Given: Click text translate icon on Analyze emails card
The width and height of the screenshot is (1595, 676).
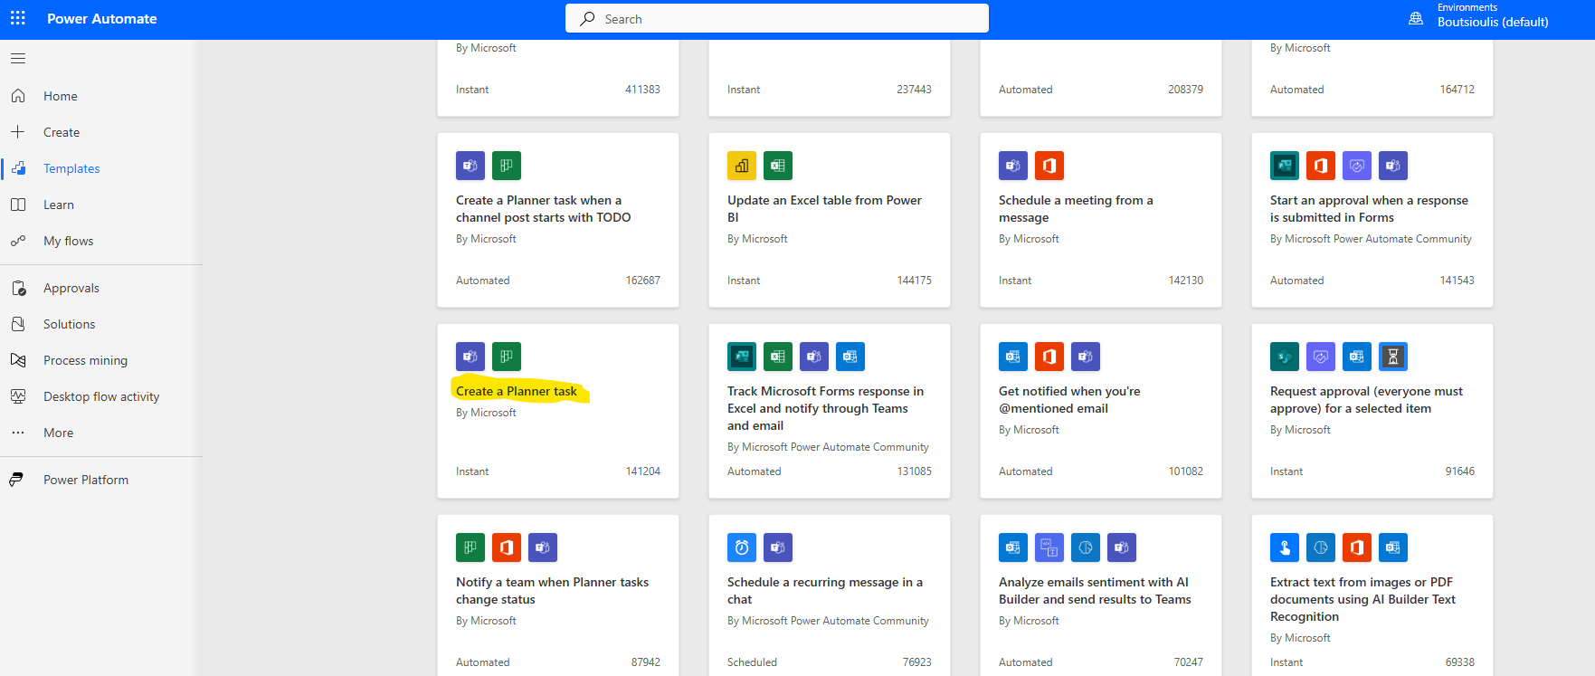Looking at the screenshot, I should pos(1049,547).
